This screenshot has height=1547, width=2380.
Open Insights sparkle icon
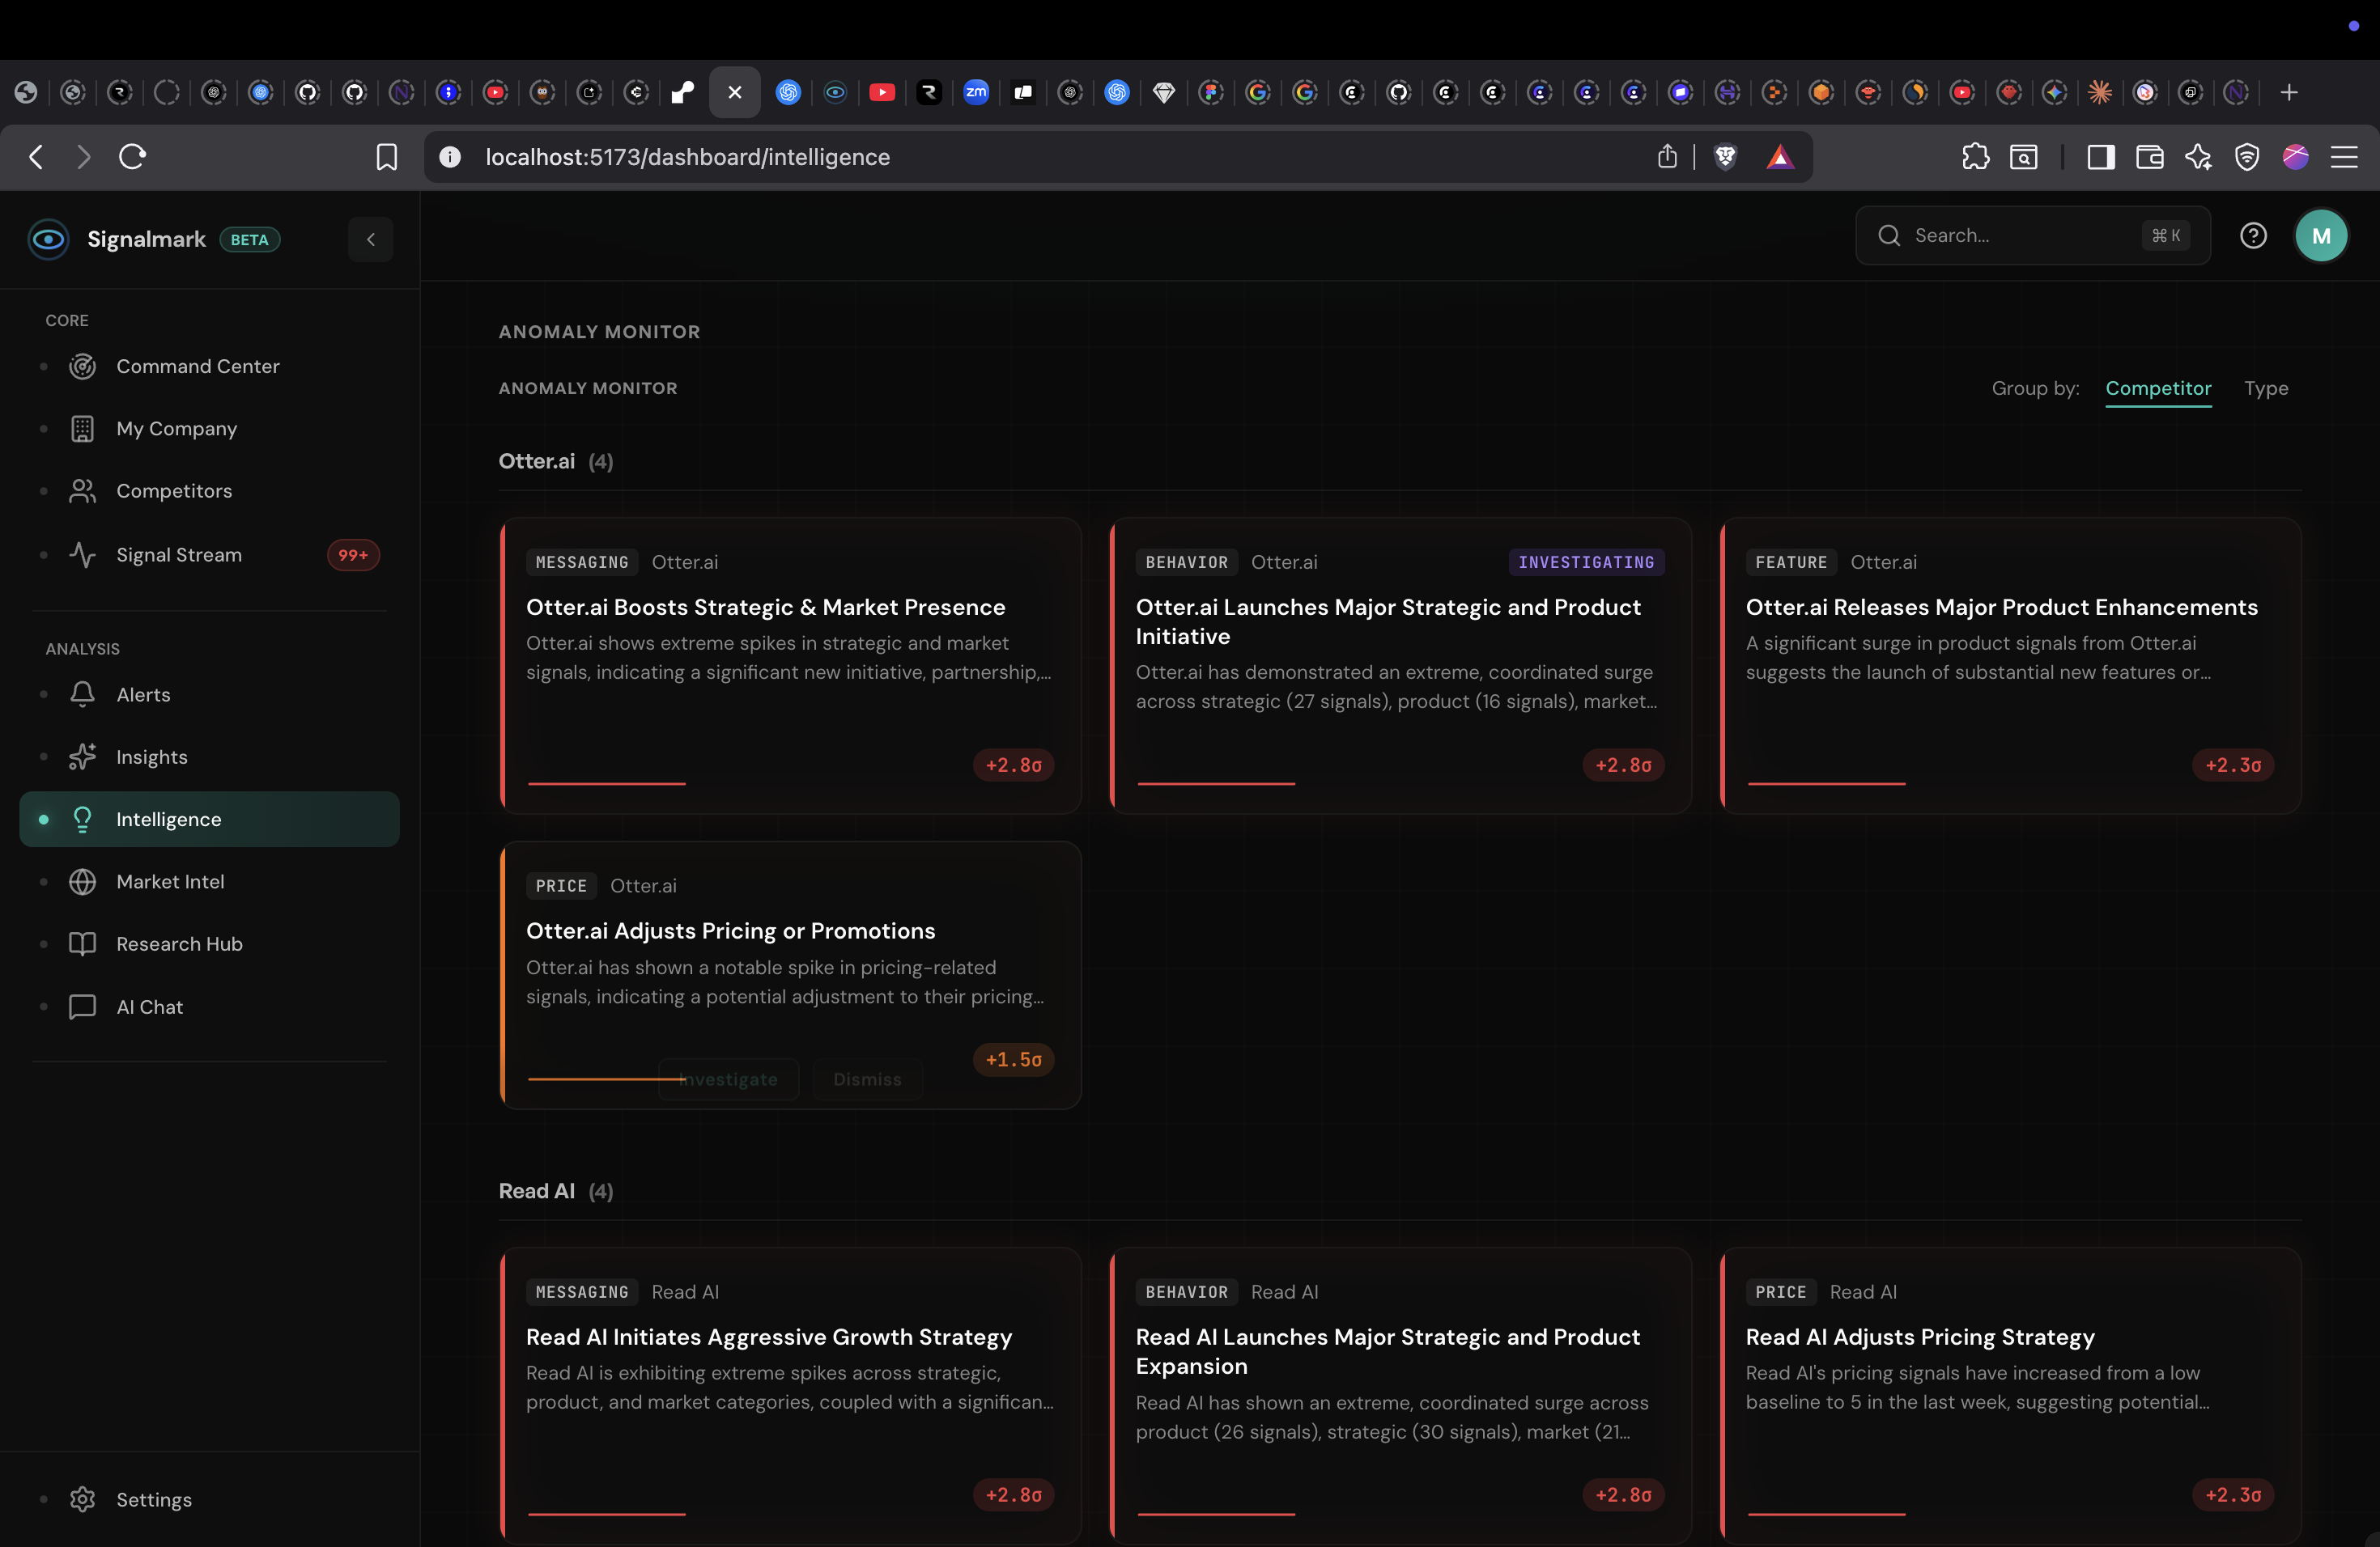click(82, 757)
